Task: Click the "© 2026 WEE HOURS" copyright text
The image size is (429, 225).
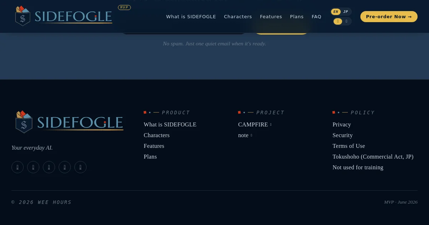Action: pyautogui.click(x=41, y=202)
